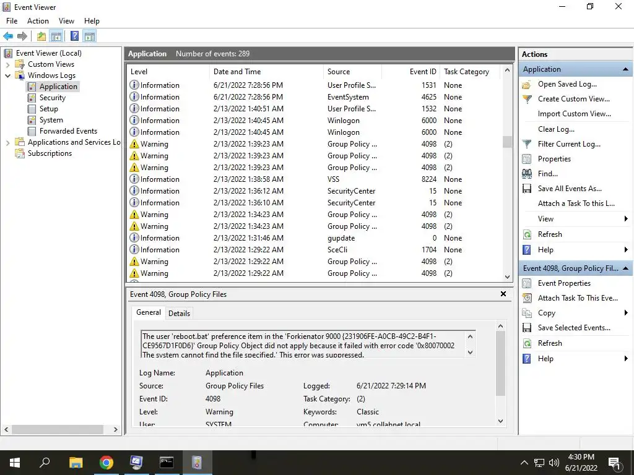This screenshot has height=475, width=634.
Task: Toggle Show/Hide Console Tree toolbar icon
Action: tap(56, 36)
